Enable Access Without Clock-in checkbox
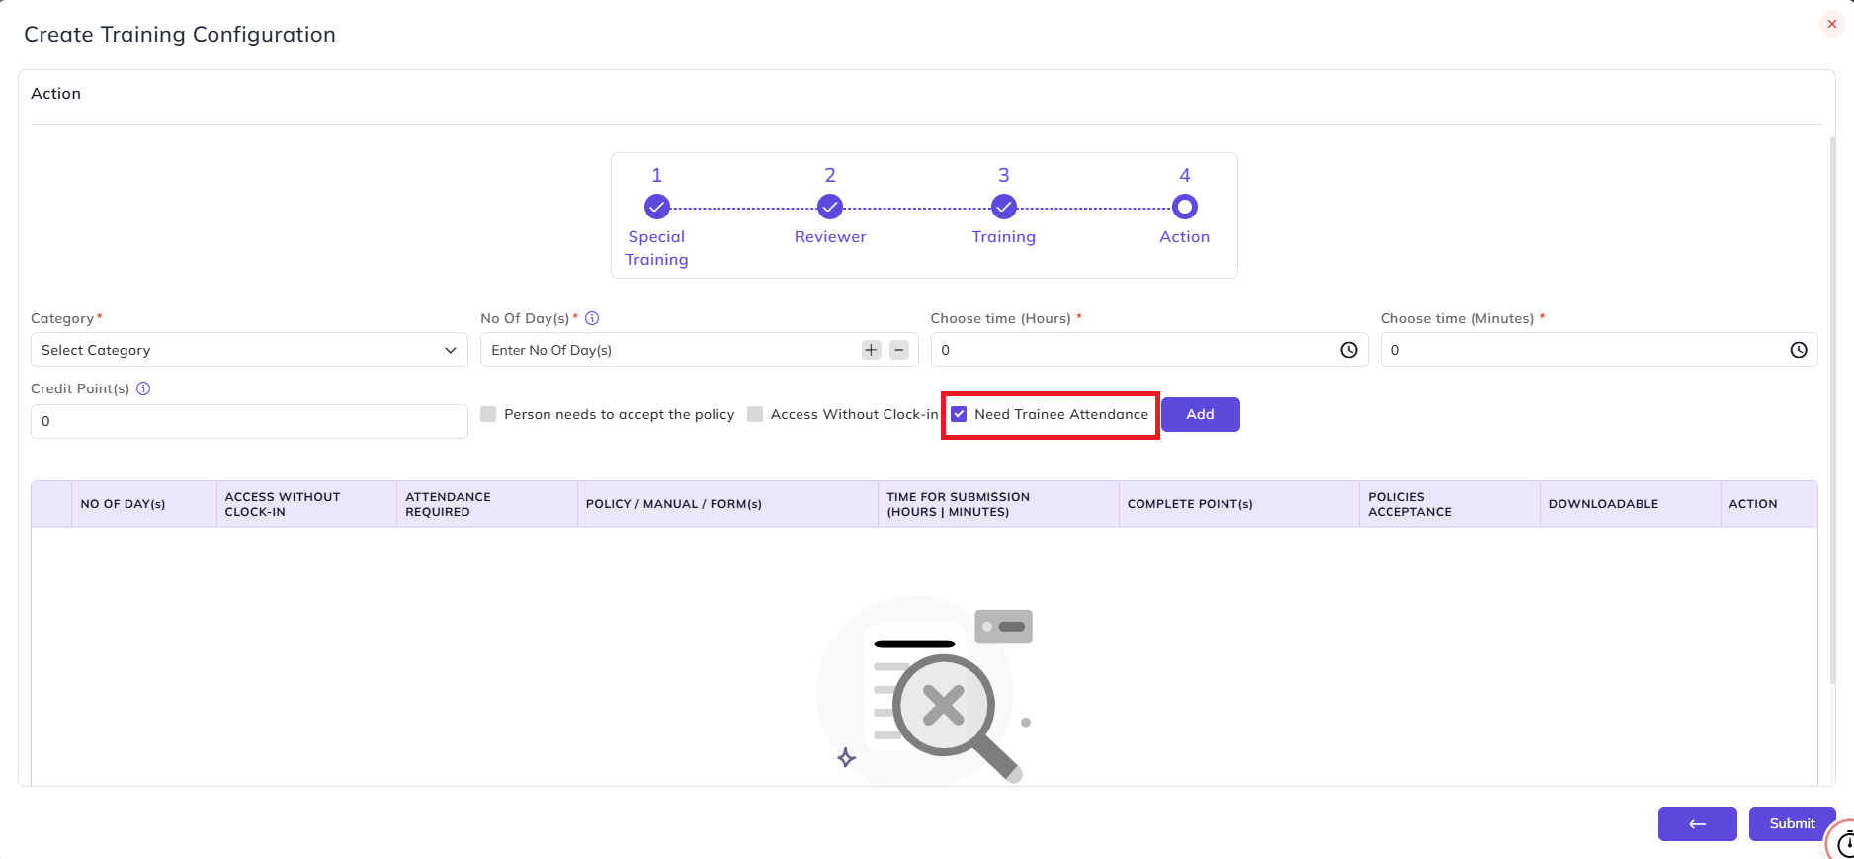This screenshot has height=859, width=1854. point(755,414)
